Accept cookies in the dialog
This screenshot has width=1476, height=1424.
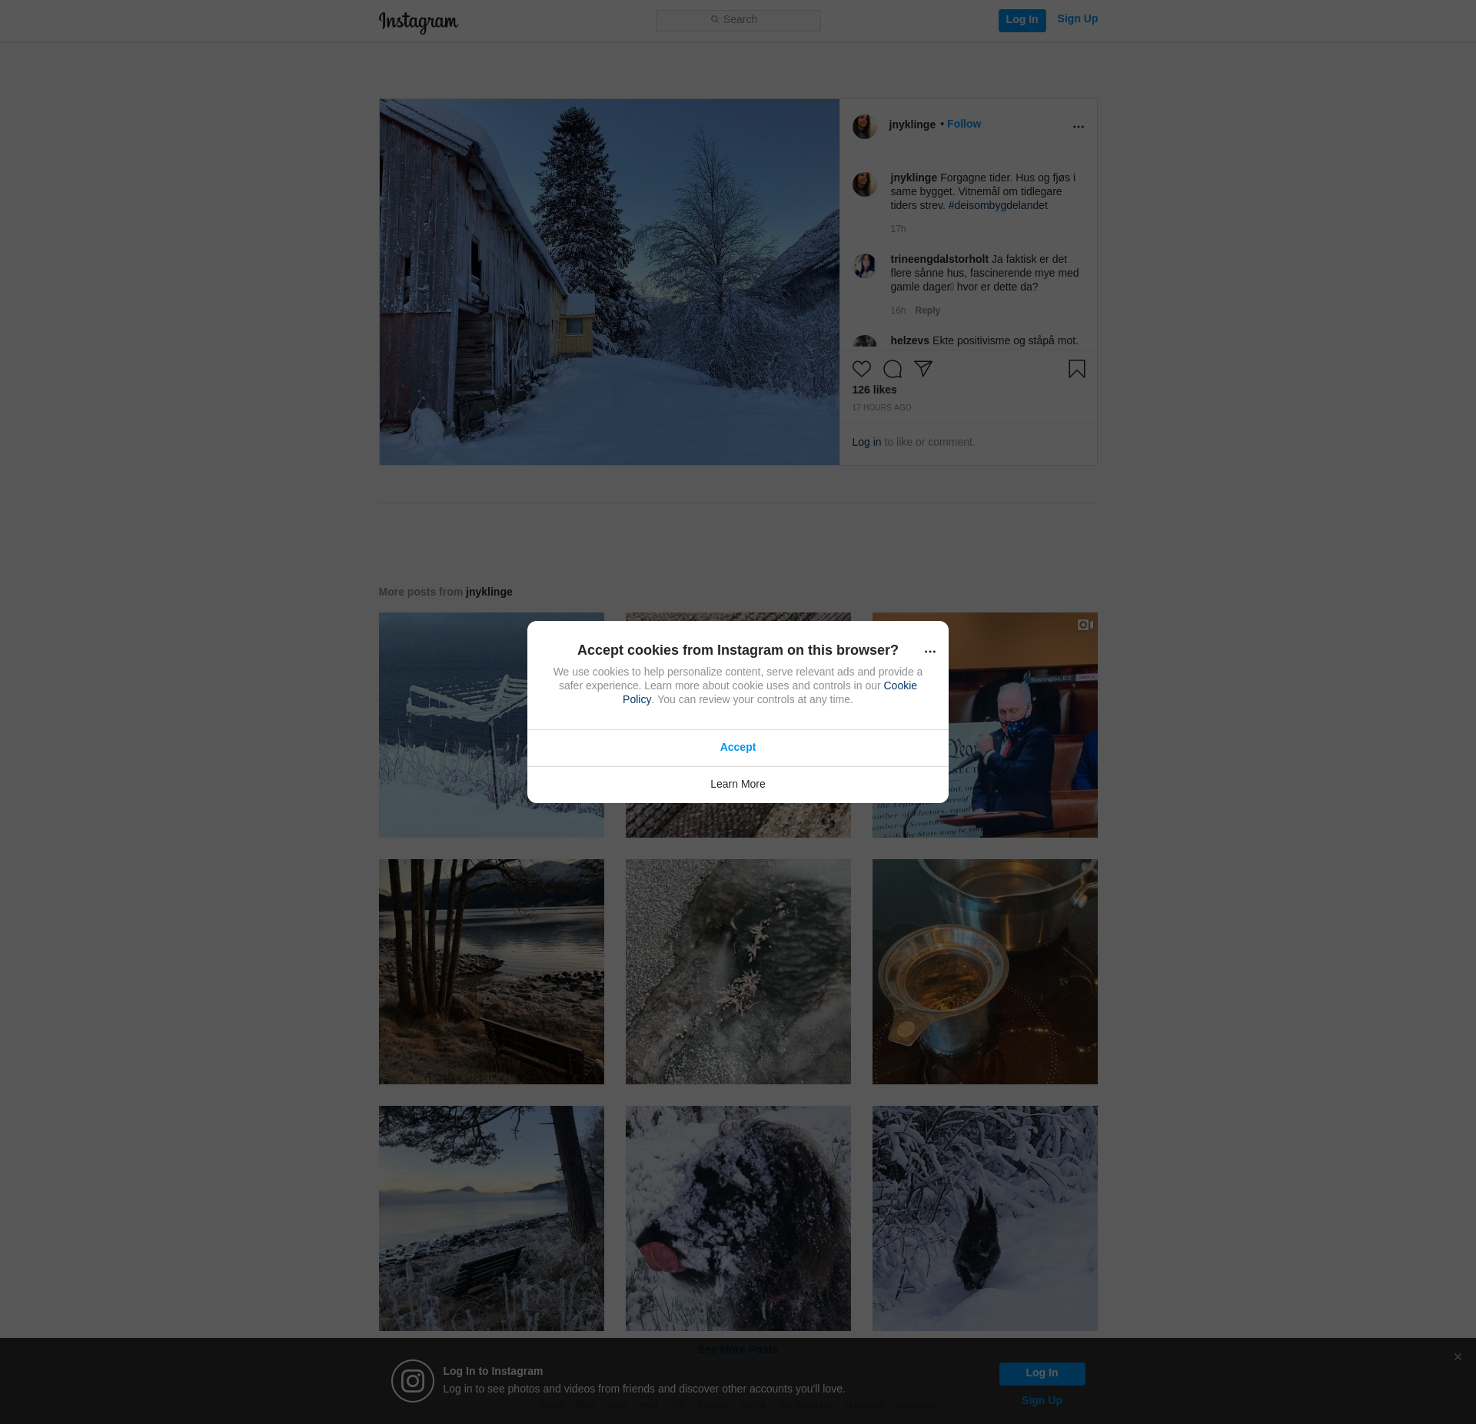(738, 748)
